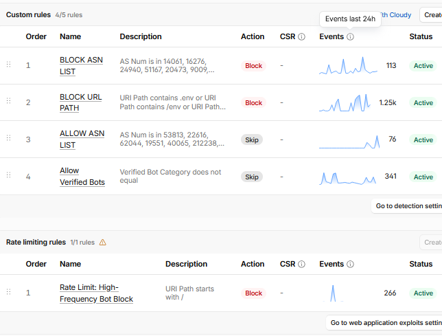Click Description column header in Rate limiting table
The image size is (442, 336).
[x=186, y=264]
